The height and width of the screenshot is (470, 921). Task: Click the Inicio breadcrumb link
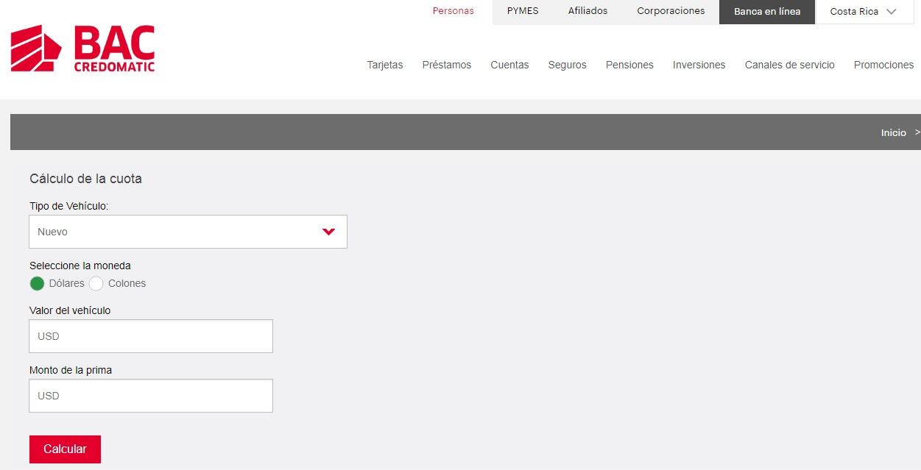coord(893,132)
